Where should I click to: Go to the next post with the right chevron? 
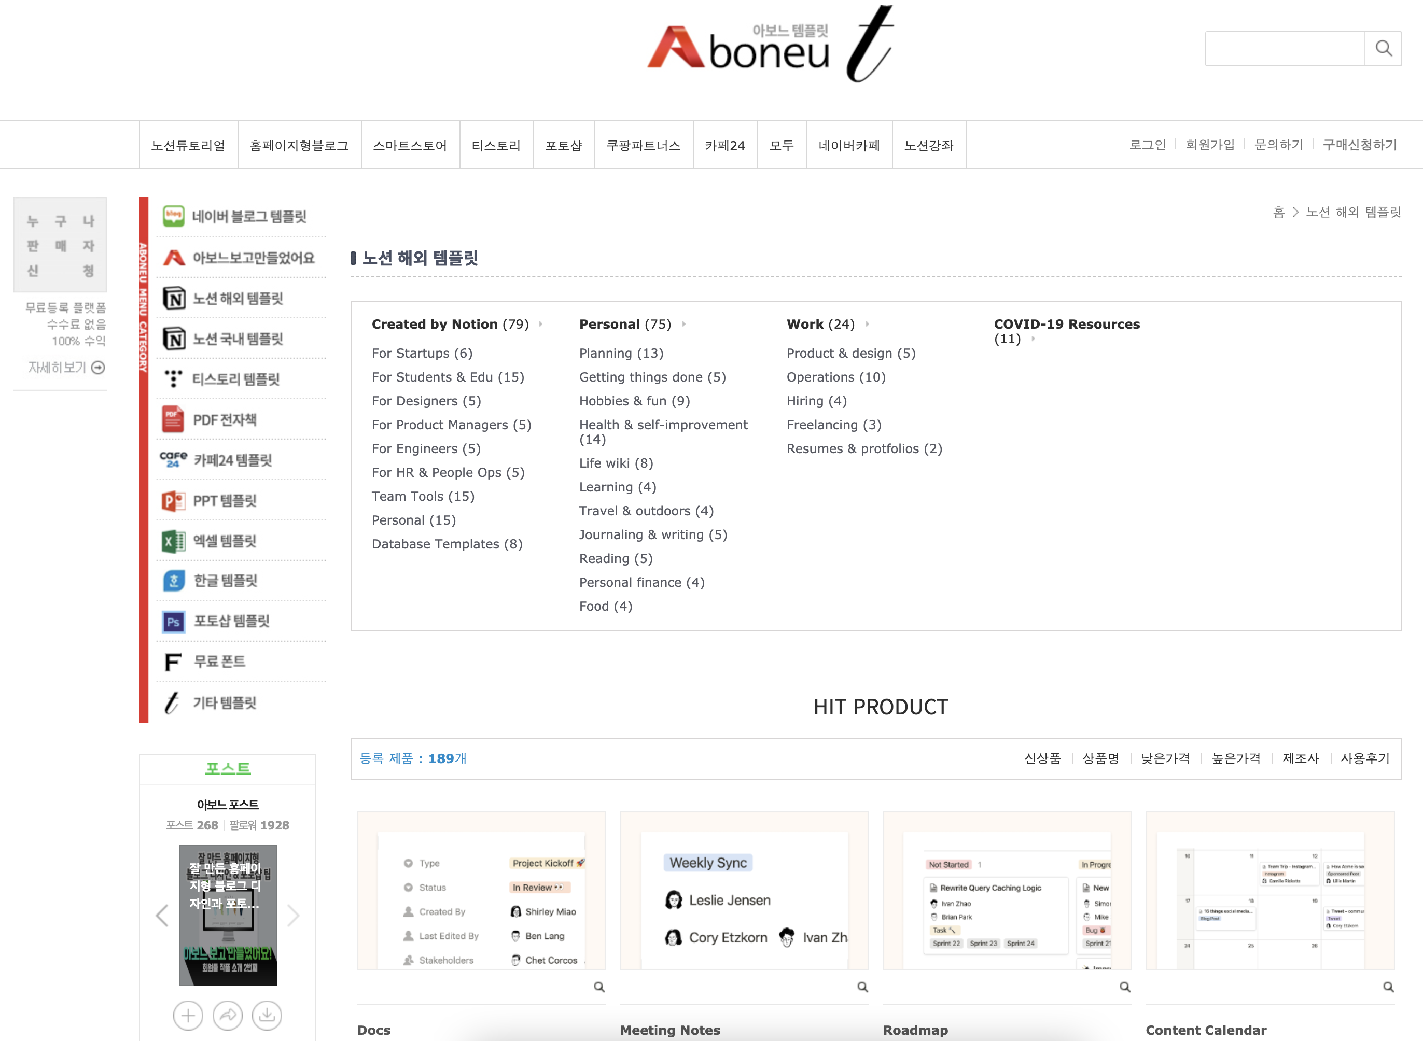click(x=293, y=915)
